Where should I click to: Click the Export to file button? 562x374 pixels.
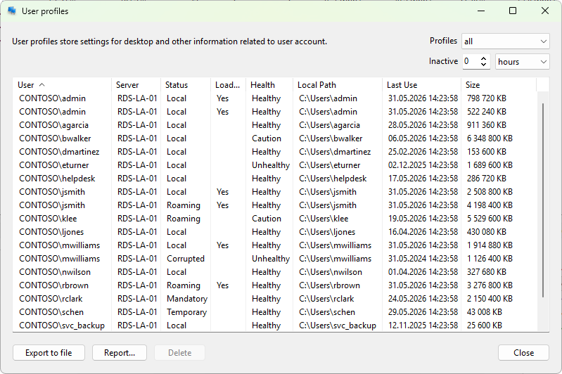[x=49, y=353]
